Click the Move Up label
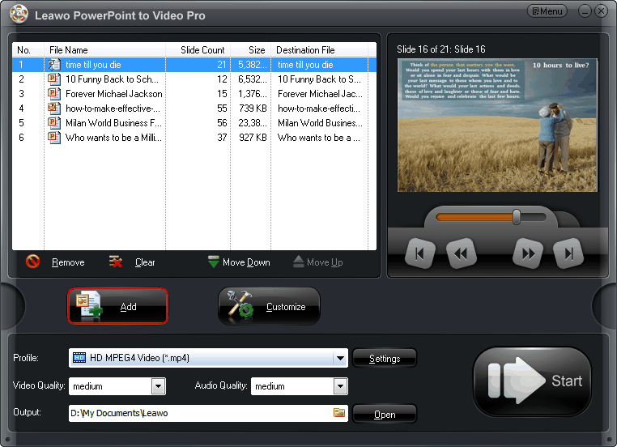Image resolution: width=617 pixels, height=447 pixels. [325, 262]
